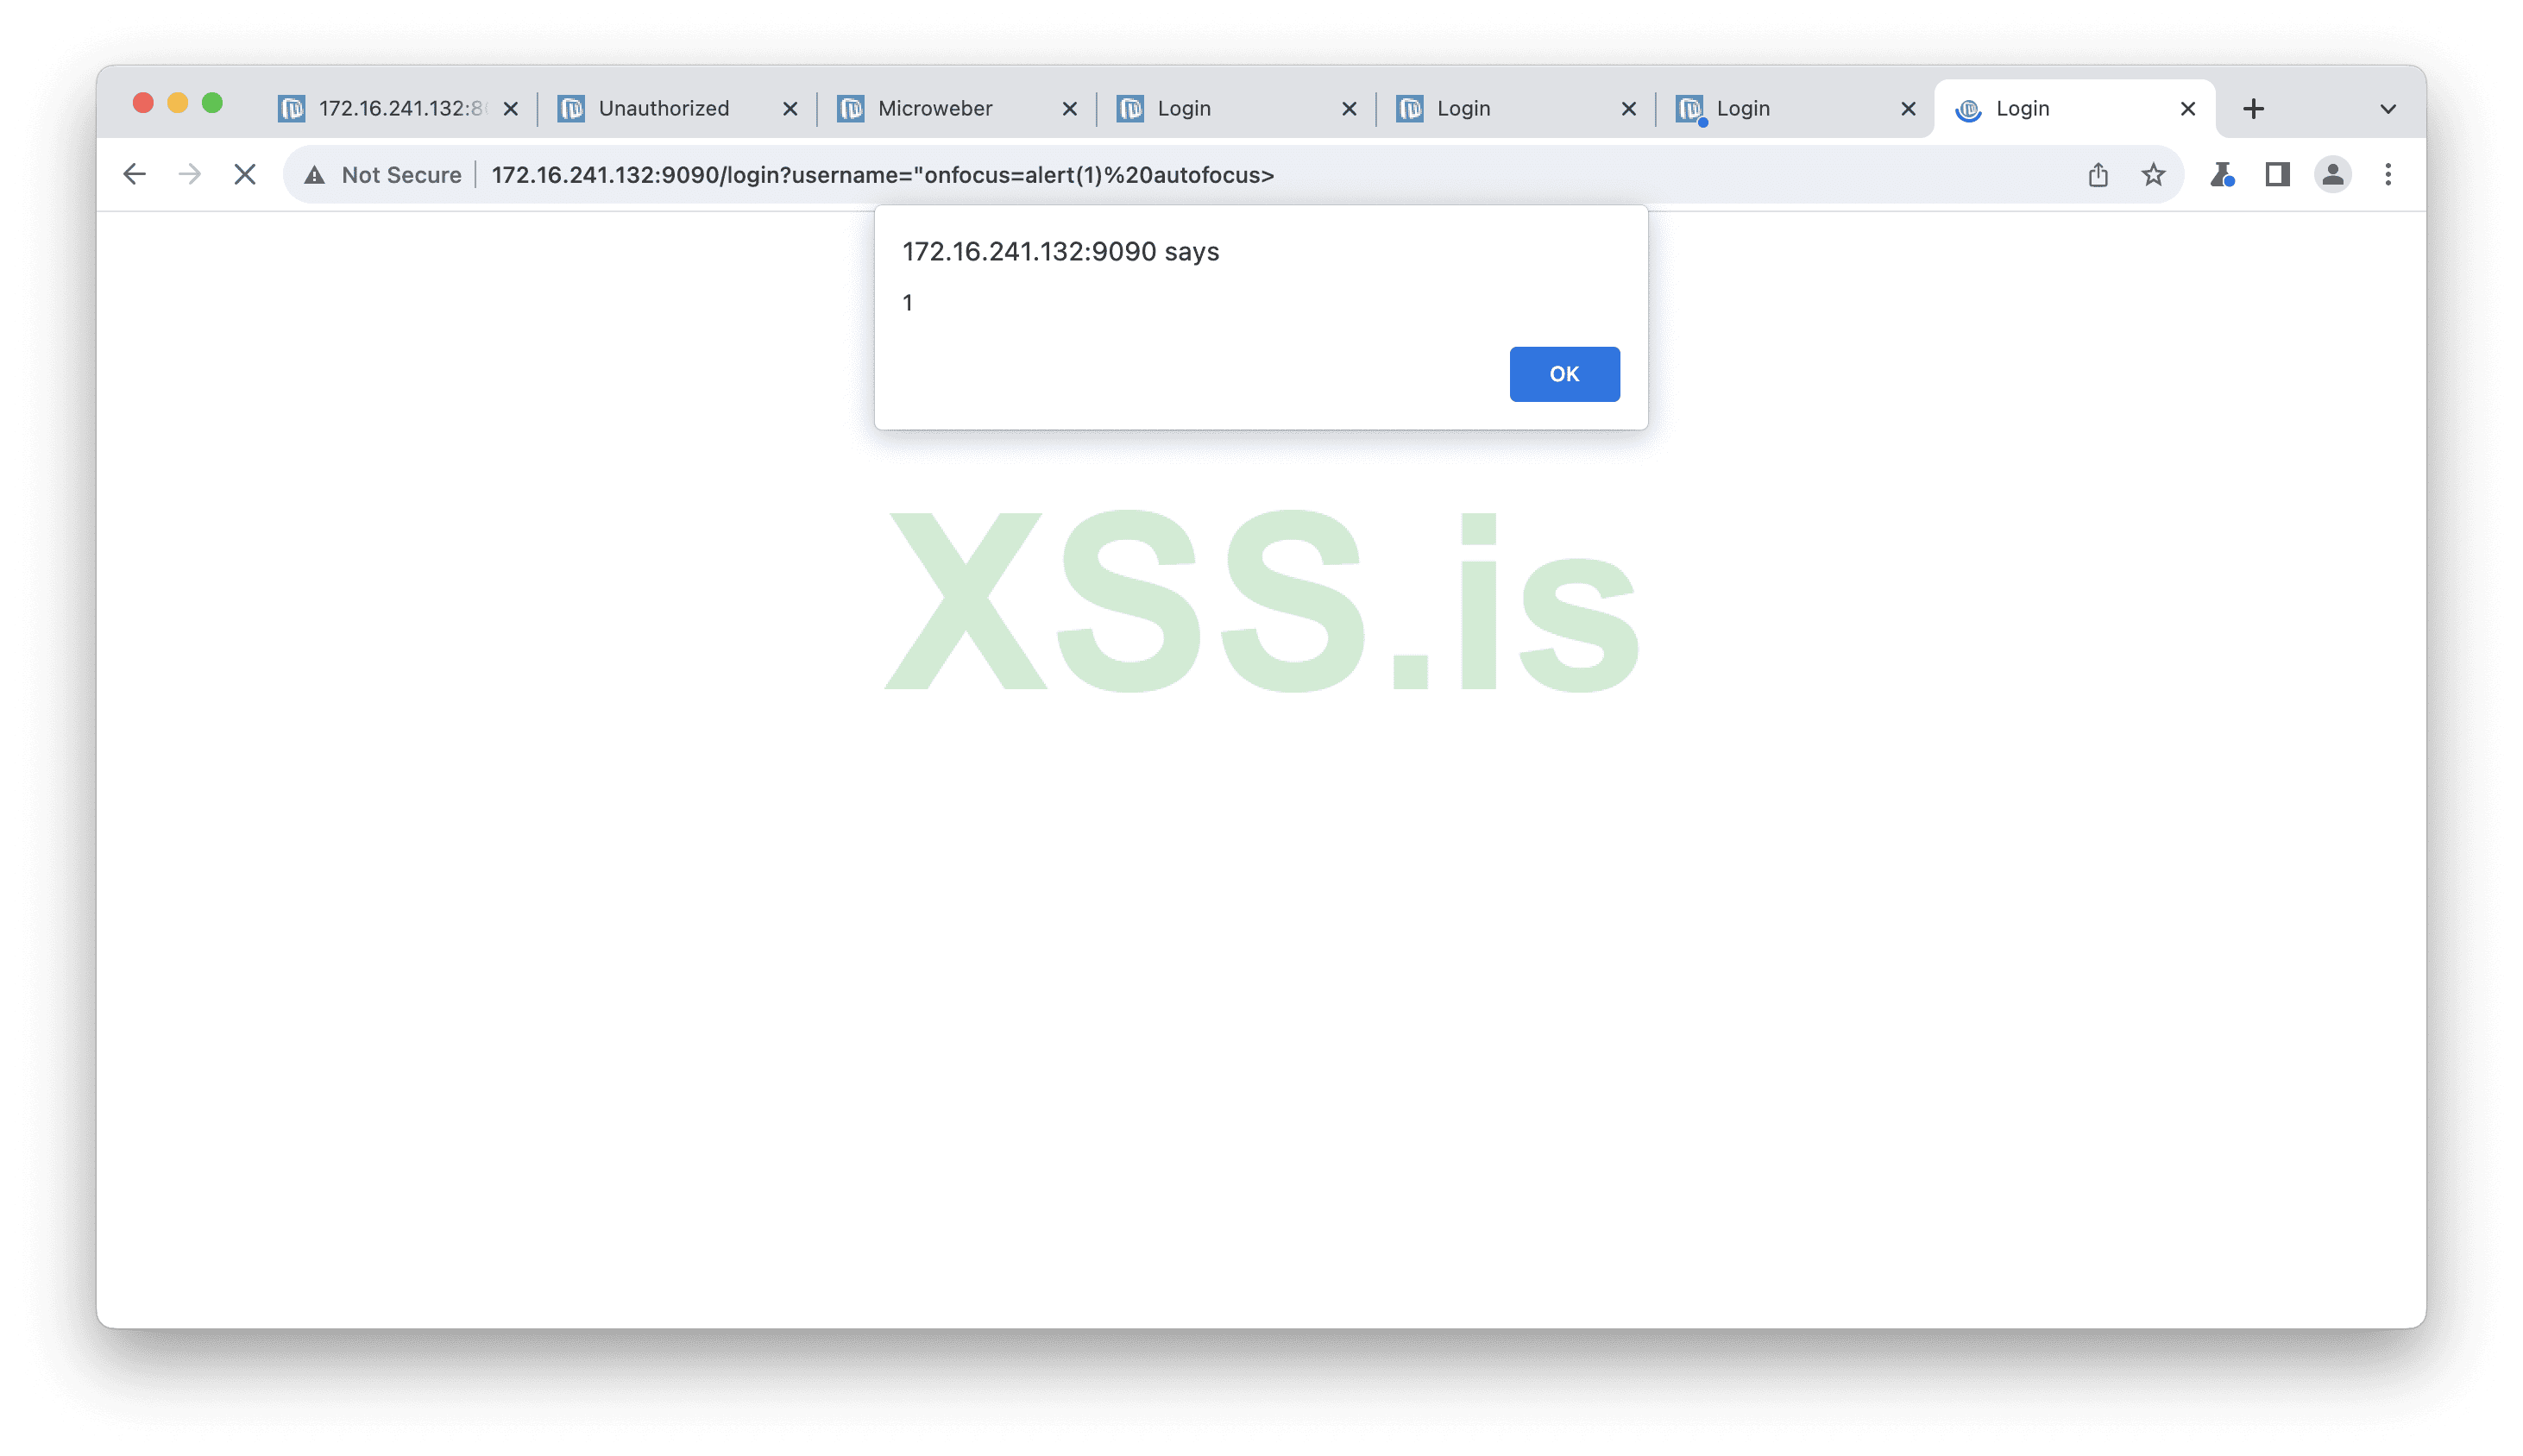Image resolution: width=2523 pixels, height=1456 pixels.
Task: Open a new tab with plus button
Action: [x=2253, y=109]
